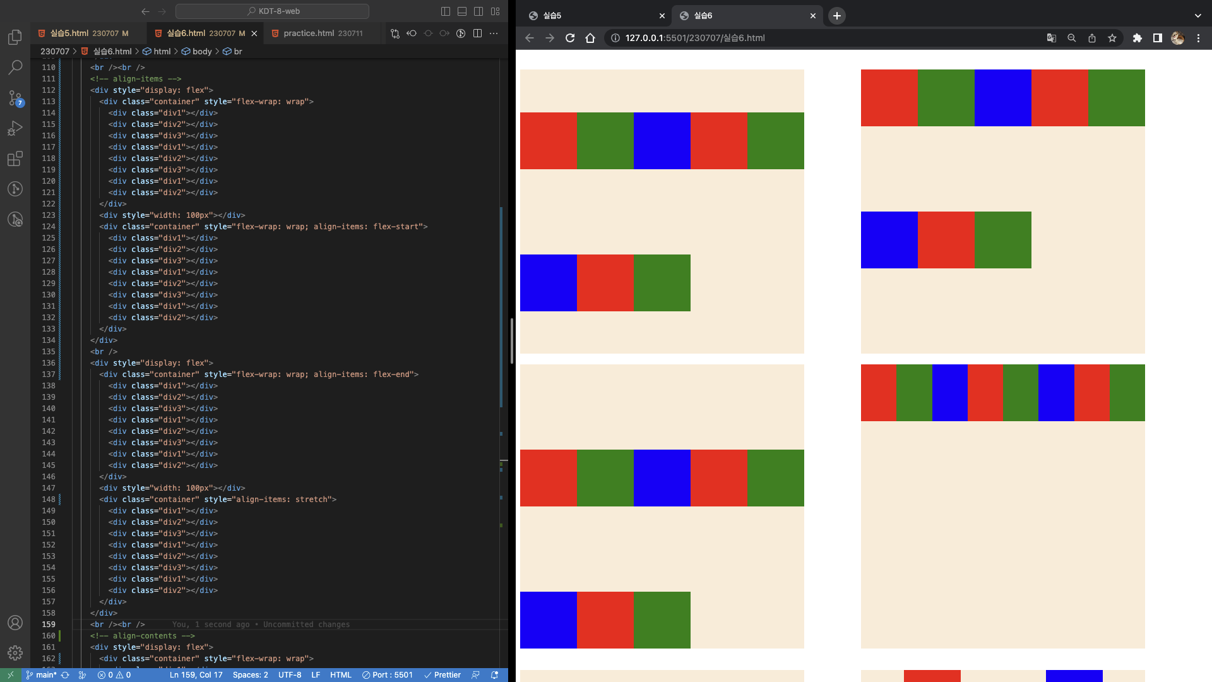
Task: Click the KDT-8-web command center search box
Action: pos(272,11)
